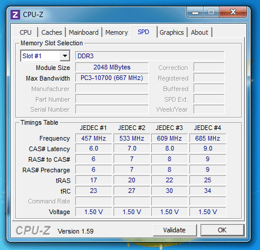The width and height of the screenshot is (260, 250).
Task: Click the CAS# Latency 9.0 cell
Action: tap(208, 148)
